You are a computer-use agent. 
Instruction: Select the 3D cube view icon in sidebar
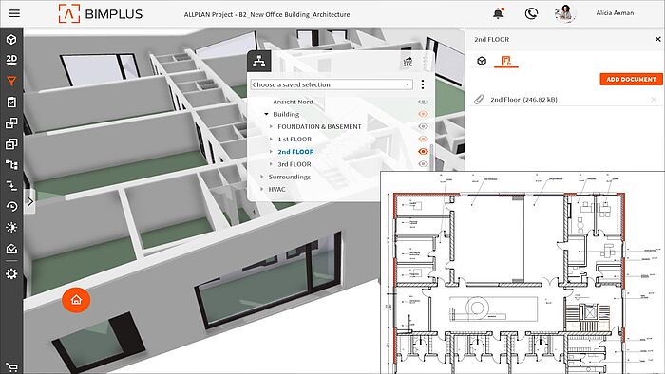(11, 39)
